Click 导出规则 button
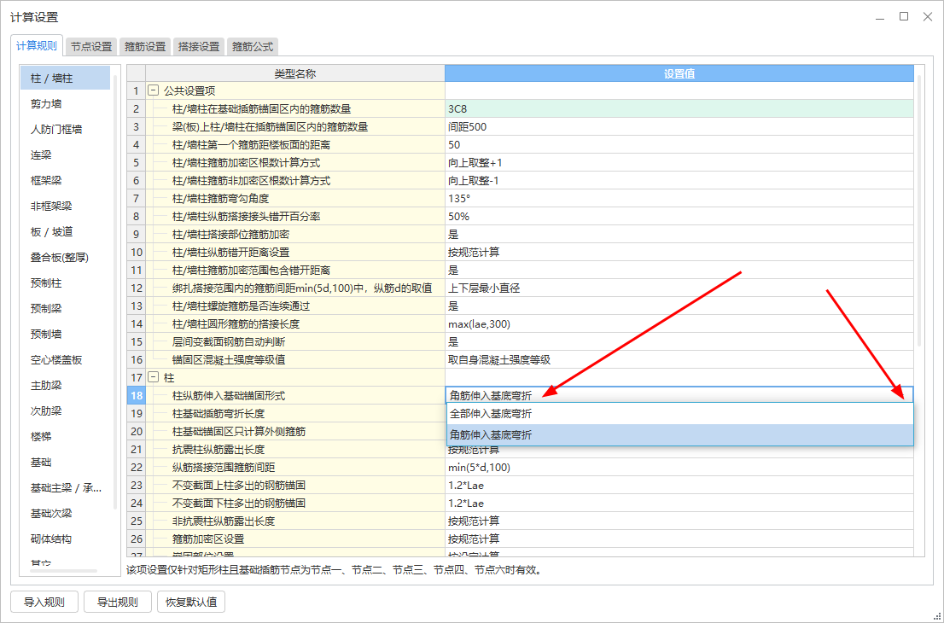The image size is (944, 623). point(118,602)
